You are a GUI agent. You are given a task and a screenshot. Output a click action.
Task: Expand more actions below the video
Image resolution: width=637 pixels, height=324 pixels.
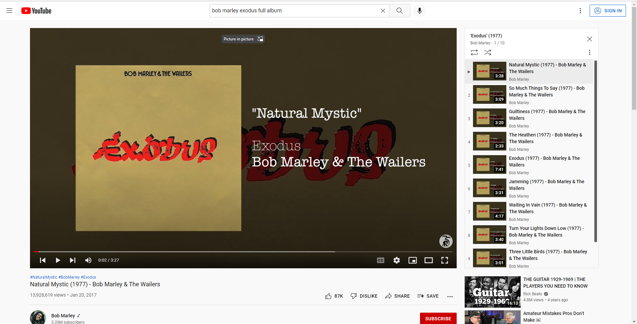click(x=450, y=296)
